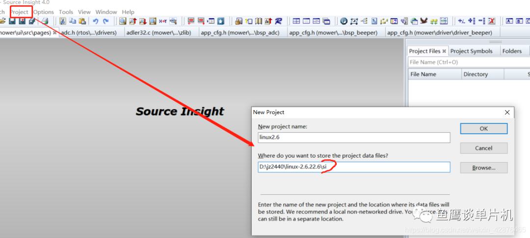Click the brown bird icon in toolbar
Viewport: 530px width, 238px height.
pyautogui.click(x=424, y=21)
